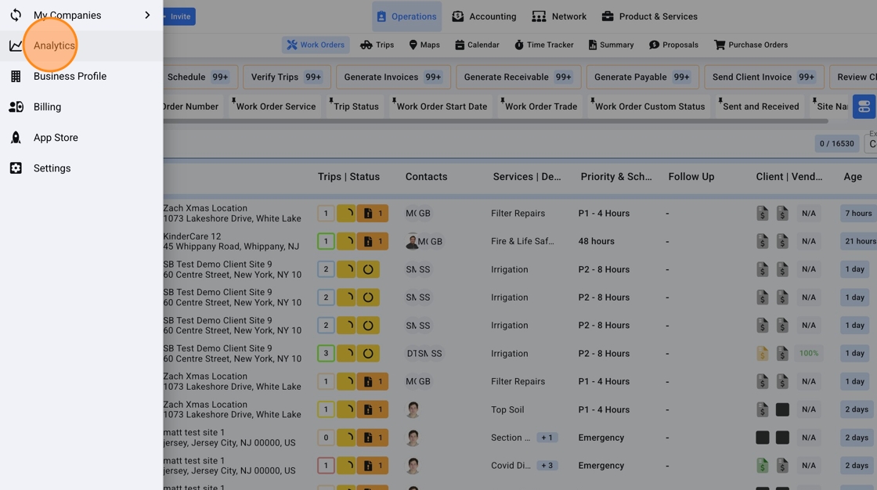The image size is (877, 490).
Task: Click the Verify Trips button
Action: point(287,77)
